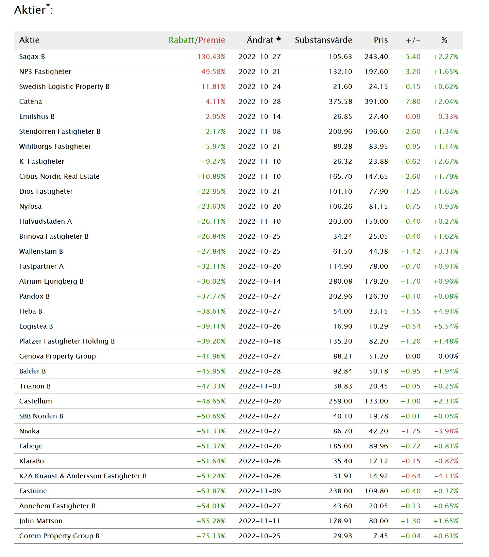
Task: Select SBB Norden B
Action: [x=41, y=416]
